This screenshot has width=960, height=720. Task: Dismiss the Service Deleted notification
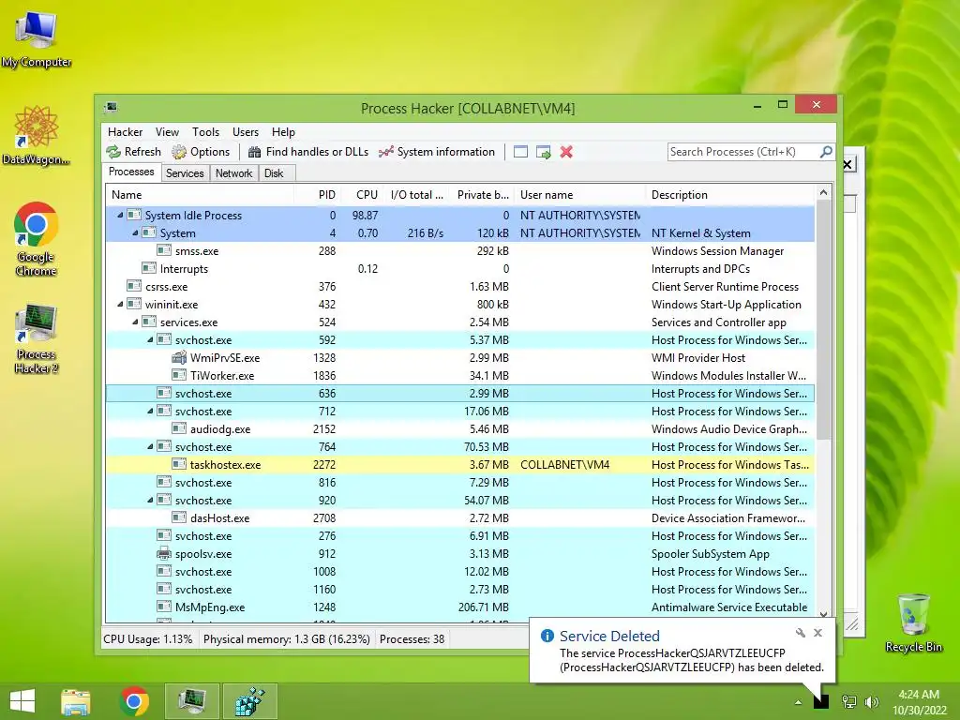pyautogui.click(x=817, y=633)
